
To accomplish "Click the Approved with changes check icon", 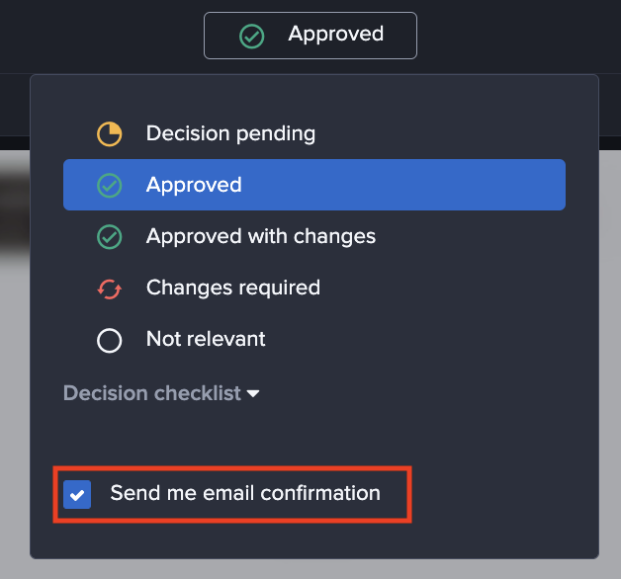I will [x=109, y=237].
